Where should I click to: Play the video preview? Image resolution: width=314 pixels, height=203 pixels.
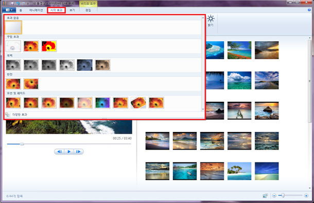(69, 152)
